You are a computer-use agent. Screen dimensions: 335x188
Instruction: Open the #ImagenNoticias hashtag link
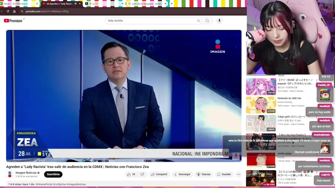(76, 184)
